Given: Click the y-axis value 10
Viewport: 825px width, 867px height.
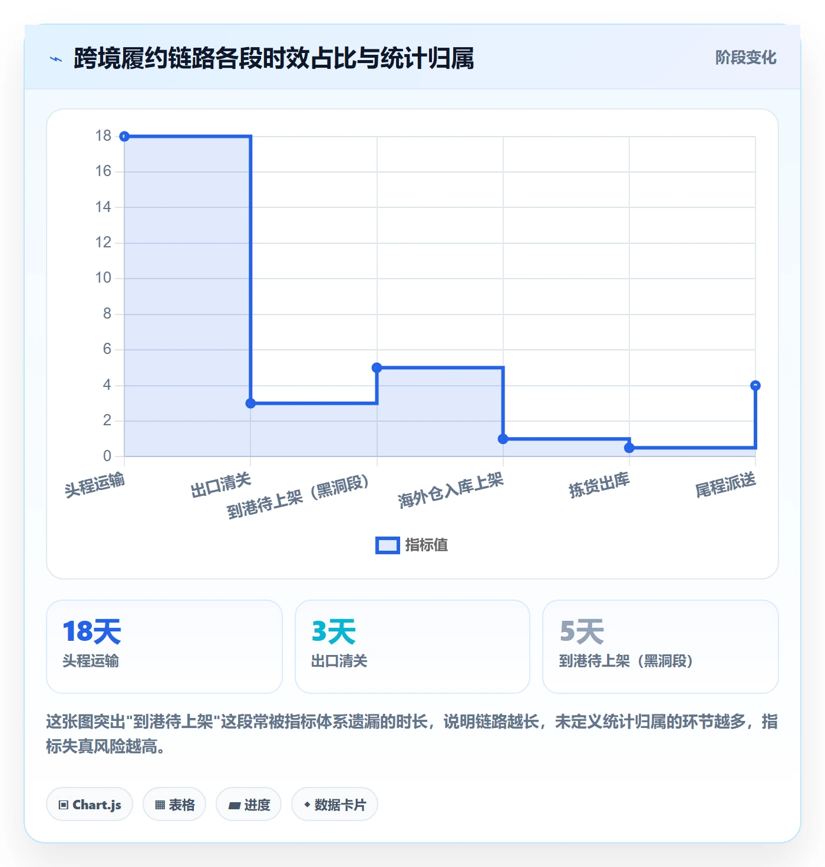Looking at the screenshot, I should (103, 277).
